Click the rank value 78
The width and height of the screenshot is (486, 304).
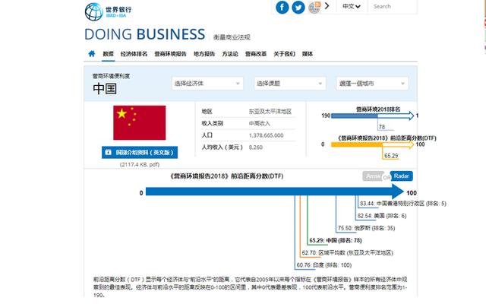coord(382,127)
